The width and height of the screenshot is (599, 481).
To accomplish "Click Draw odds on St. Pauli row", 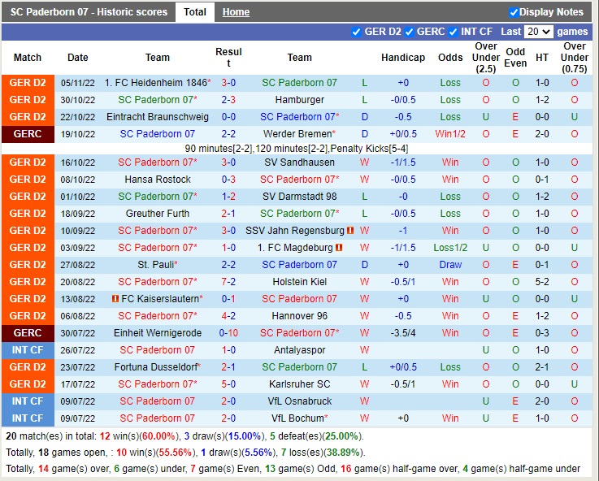I will pyautogui.click(x=450, y=265).
